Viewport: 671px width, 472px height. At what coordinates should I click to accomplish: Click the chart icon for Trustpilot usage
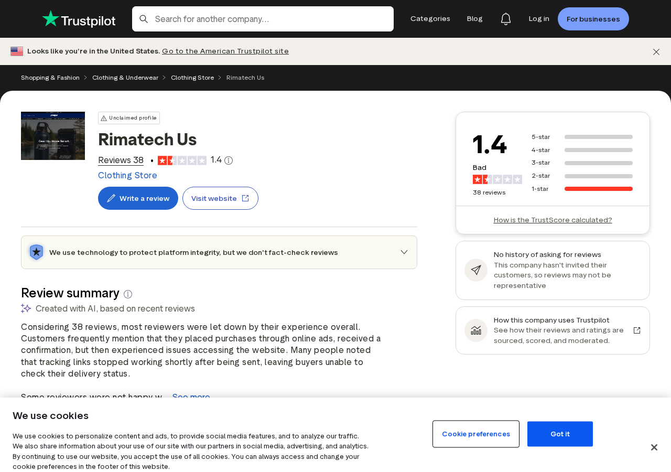coord(476,330)
